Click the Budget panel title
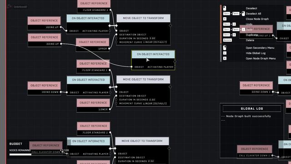The image size is (291, 164). pos(15,144)
